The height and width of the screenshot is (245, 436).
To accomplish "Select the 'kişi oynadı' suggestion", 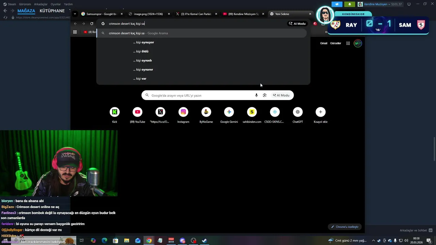I will (x=203, y=60).
